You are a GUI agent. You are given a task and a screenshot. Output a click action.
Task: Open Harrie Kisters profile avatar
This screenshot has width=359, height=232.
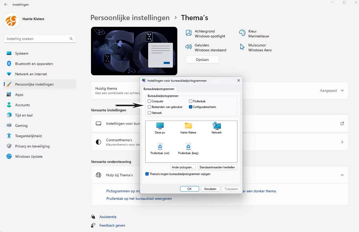point(12,20)
